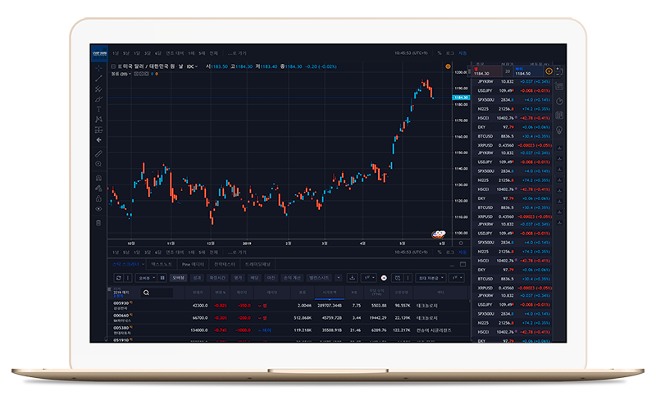This screenshot has width=656, height=396.
Task: Select the zoom in magnifier tool
Action: point(98,164)
